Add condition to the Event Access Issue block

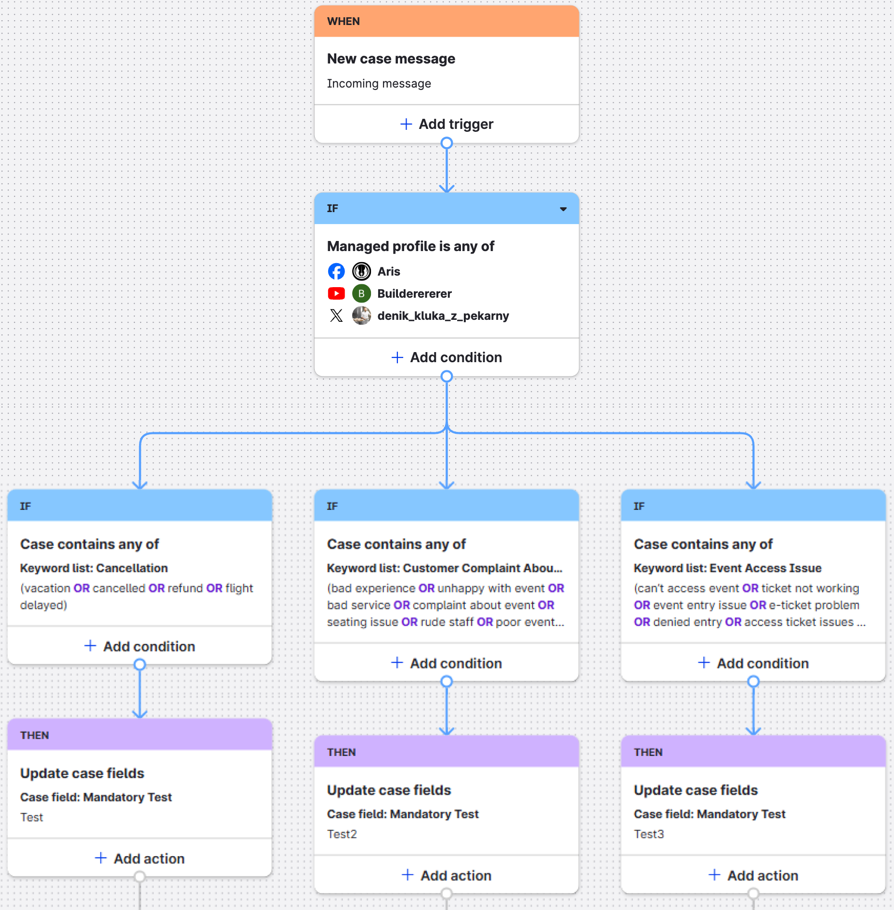pos(753,663)
